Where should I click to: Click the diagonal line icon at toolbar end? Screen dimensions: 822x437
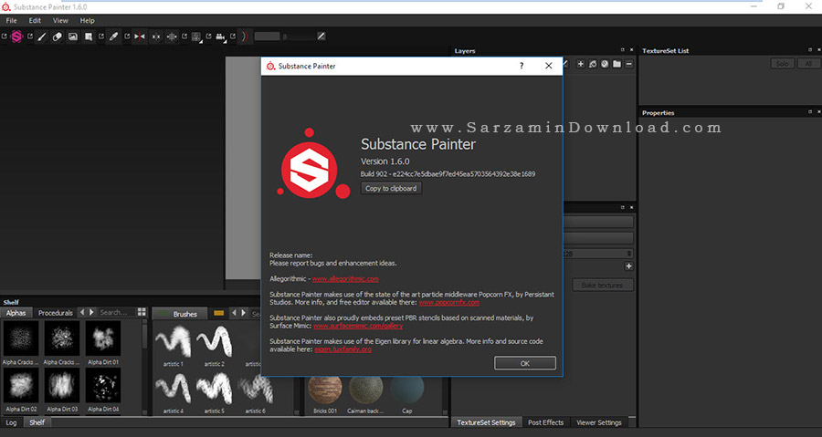tap(321, 36)
